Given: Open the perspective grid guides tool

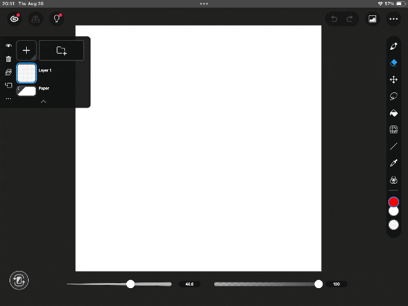Looking at the screenshot, I should click(x=393, y=129).
